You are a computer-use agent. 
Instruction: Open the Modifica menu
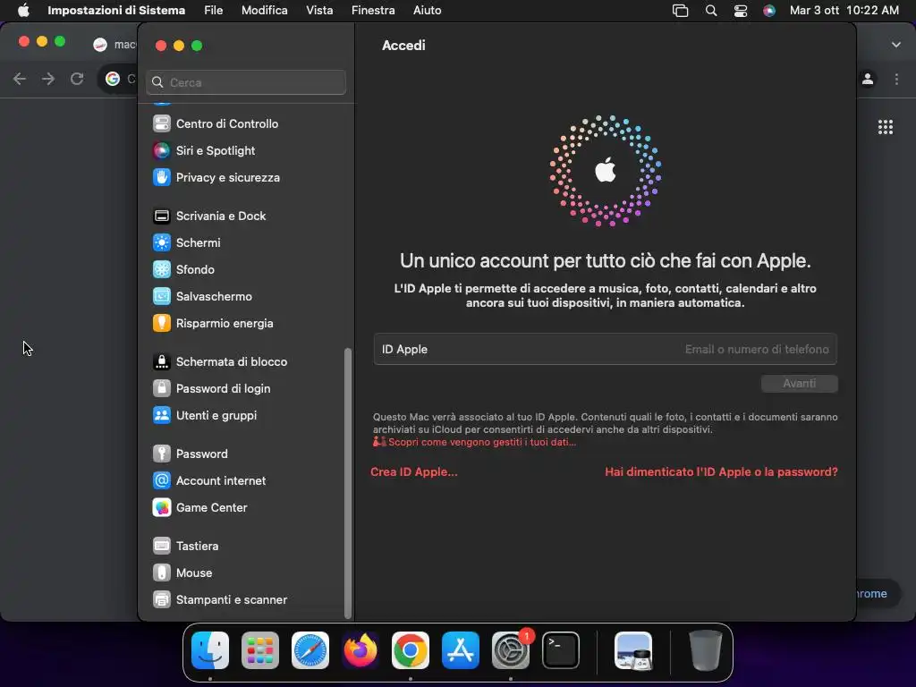click(x=264, y=11)
